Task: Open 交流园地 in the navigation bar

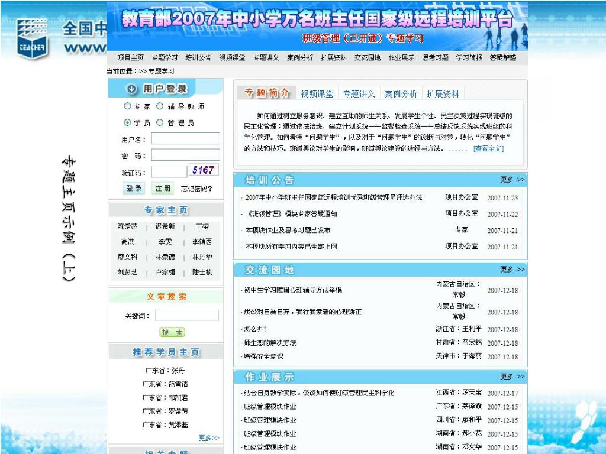Action: [x=368, y=57]
